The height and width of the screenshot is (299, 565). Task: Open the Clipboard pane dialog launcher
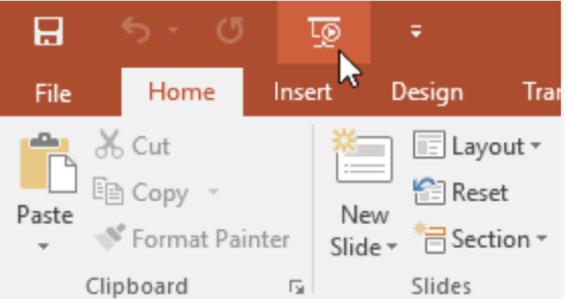click(x=297, y=287)
